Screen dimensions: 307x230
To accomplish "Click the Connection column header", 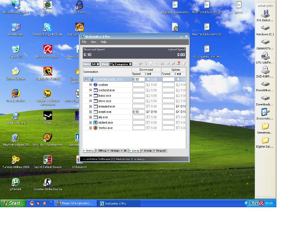I will click(x=107, y=72).
